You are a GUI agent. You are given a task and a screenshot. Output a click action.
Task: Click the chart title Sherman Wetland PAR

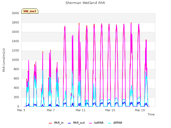[x=85, y=3]
